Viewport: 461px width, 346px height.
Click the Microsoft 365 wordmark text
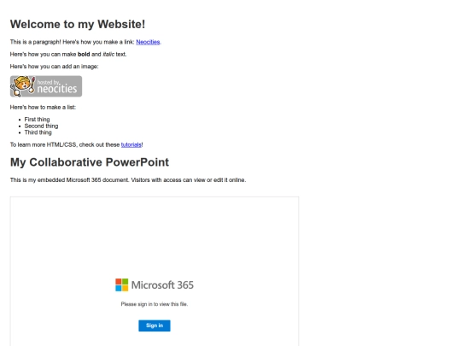162,284
